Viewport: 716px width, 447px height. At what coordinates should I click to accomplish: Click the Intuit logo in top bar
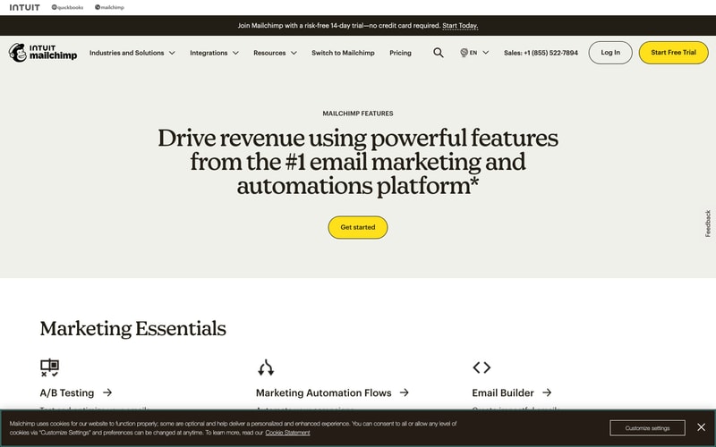(25, 7)
